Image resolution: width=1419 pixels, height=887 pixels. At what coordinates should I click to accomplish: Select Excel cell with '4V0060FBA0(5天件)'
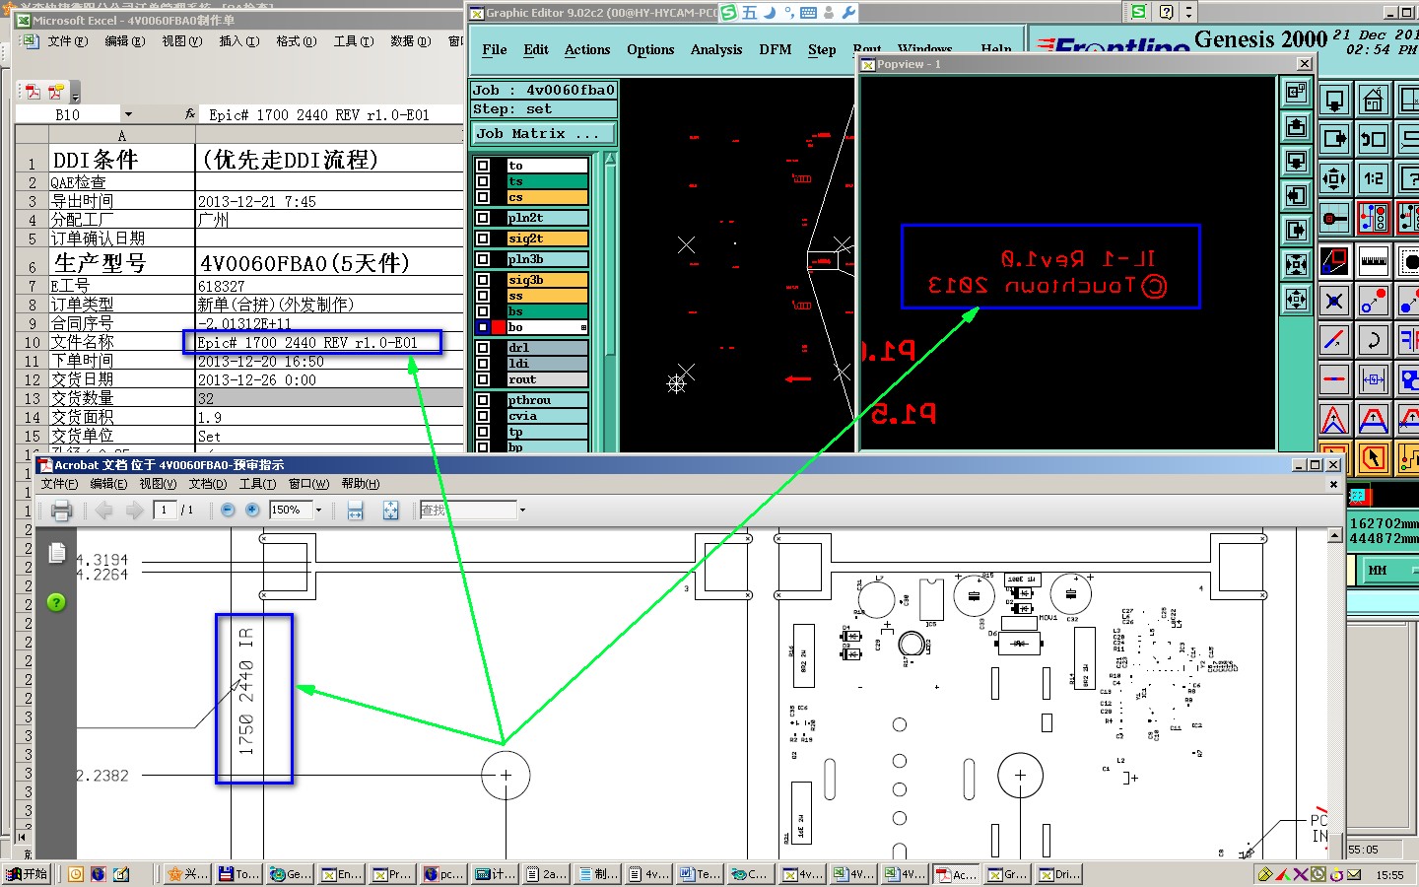[x=329, y=263]
